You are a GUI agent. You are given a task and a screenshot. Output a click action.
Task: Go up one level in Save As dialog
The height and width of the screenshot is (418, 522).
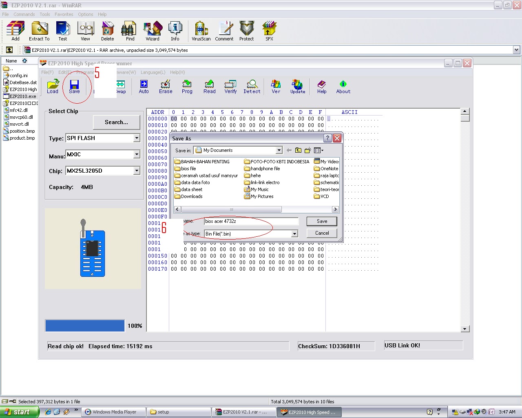coord(298,150)
